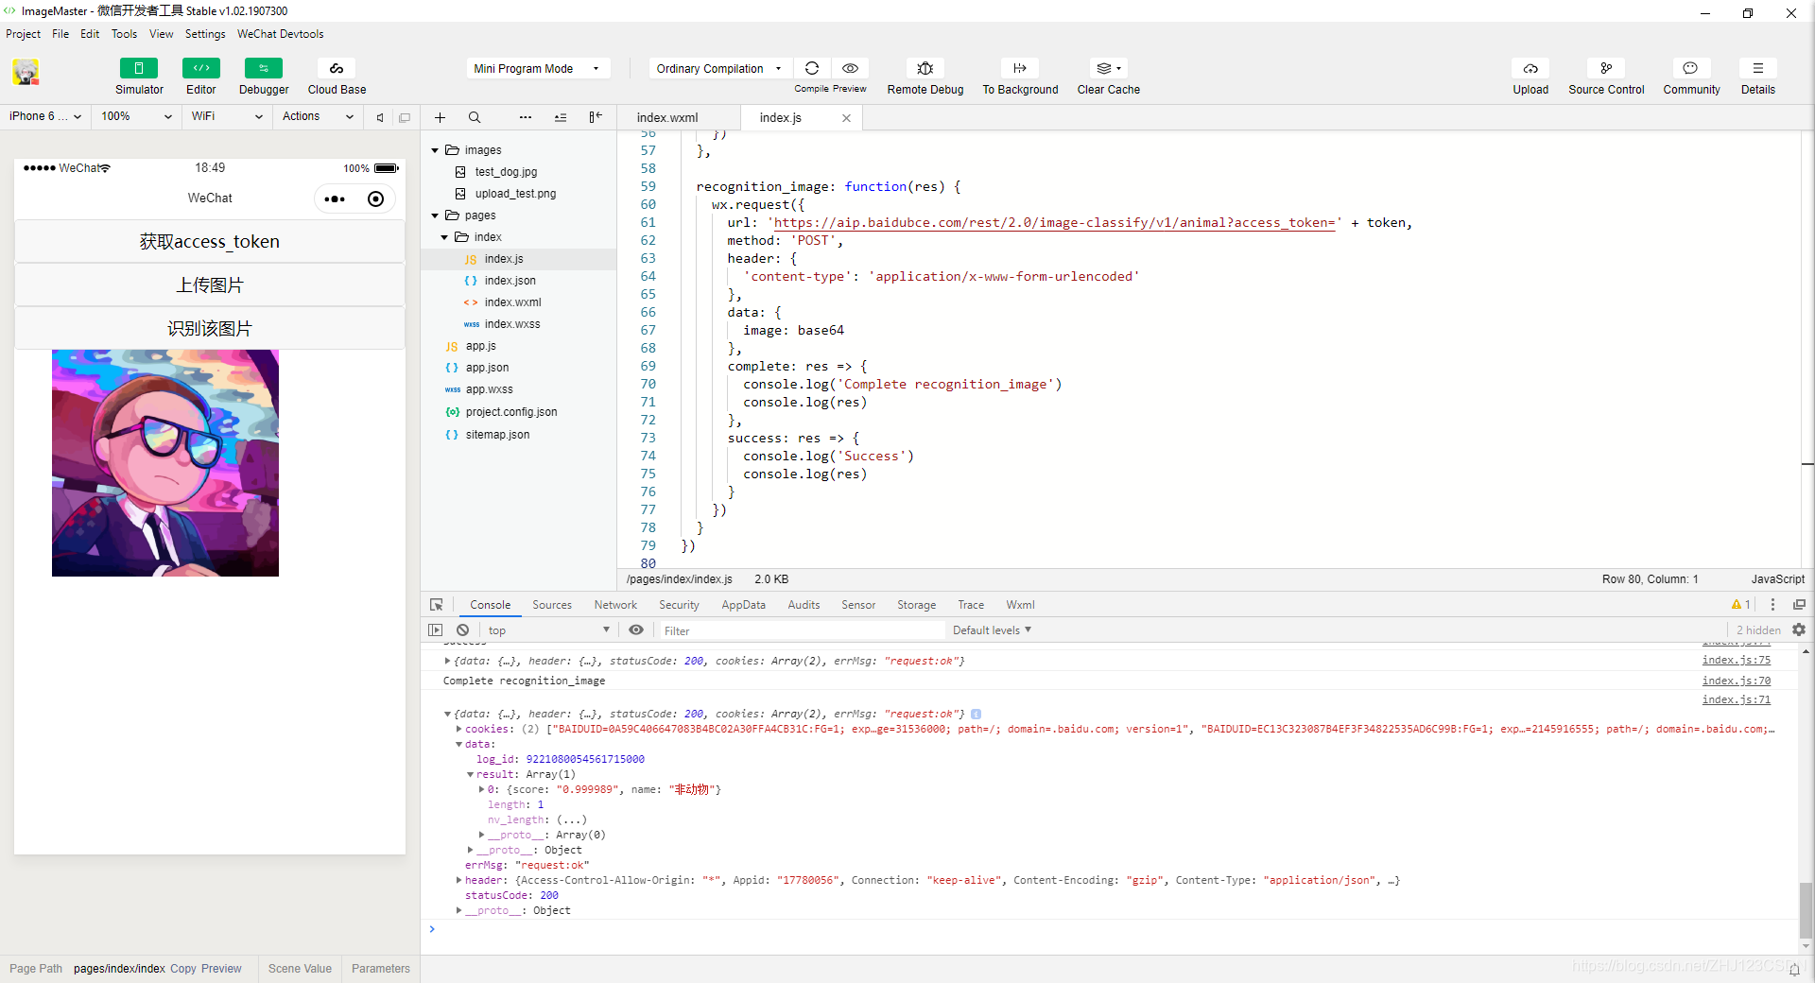This screenshot has width=1815, height=983.
Task: Expand the cookies entry in console
Action: click(x=458, y=729)
